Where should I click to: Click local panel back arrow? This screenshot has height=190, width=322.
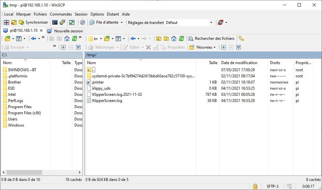click(x=33, y=39)
